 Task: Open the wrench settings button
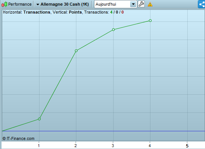[x=141, y=4]
